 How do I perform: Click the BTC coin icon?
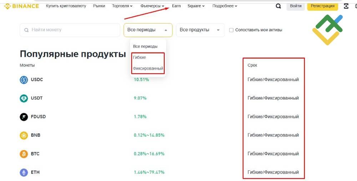(x=24, y=154)
